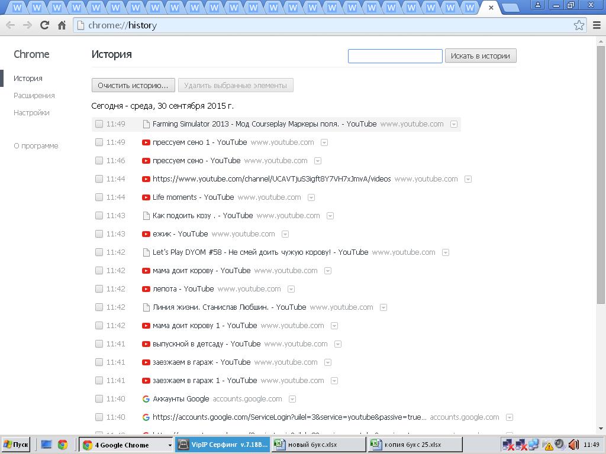Click page icon beside 'Линия жизни' entry

pyautogui.click(x=146, y=307)
